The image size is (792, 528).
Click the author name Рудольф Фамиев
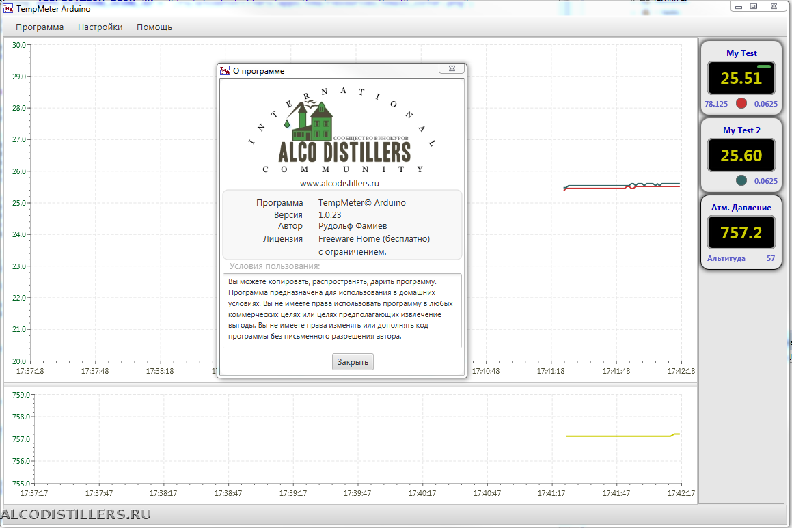pyautogui.click(x=353, y=226)
